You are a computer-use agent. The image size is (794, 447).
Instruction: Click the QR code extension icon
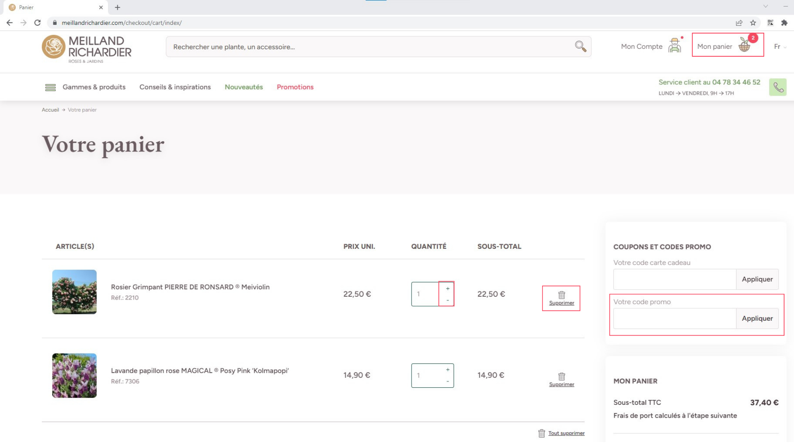[x=770, y=23]
